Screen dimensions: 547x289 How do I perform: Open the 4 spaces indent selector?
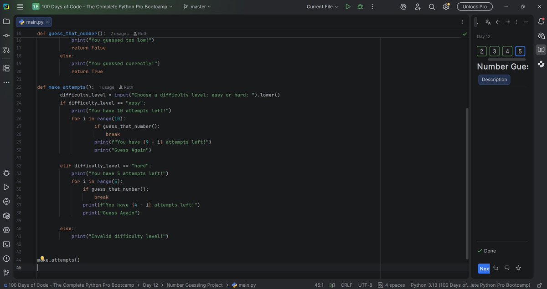[391, 285]
